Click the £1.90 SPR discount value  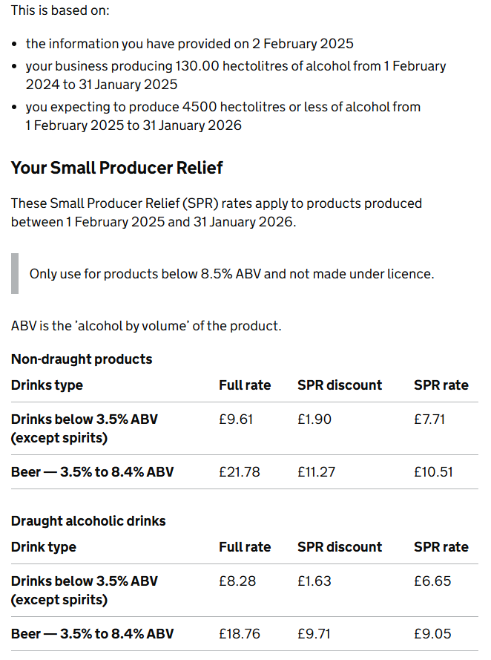coord(314,419)
